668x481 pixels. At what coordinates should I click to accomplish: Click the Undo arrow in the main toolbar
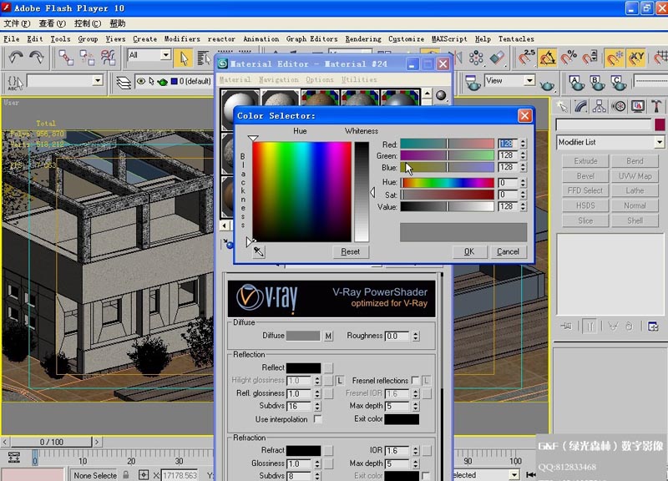(16, 58)
